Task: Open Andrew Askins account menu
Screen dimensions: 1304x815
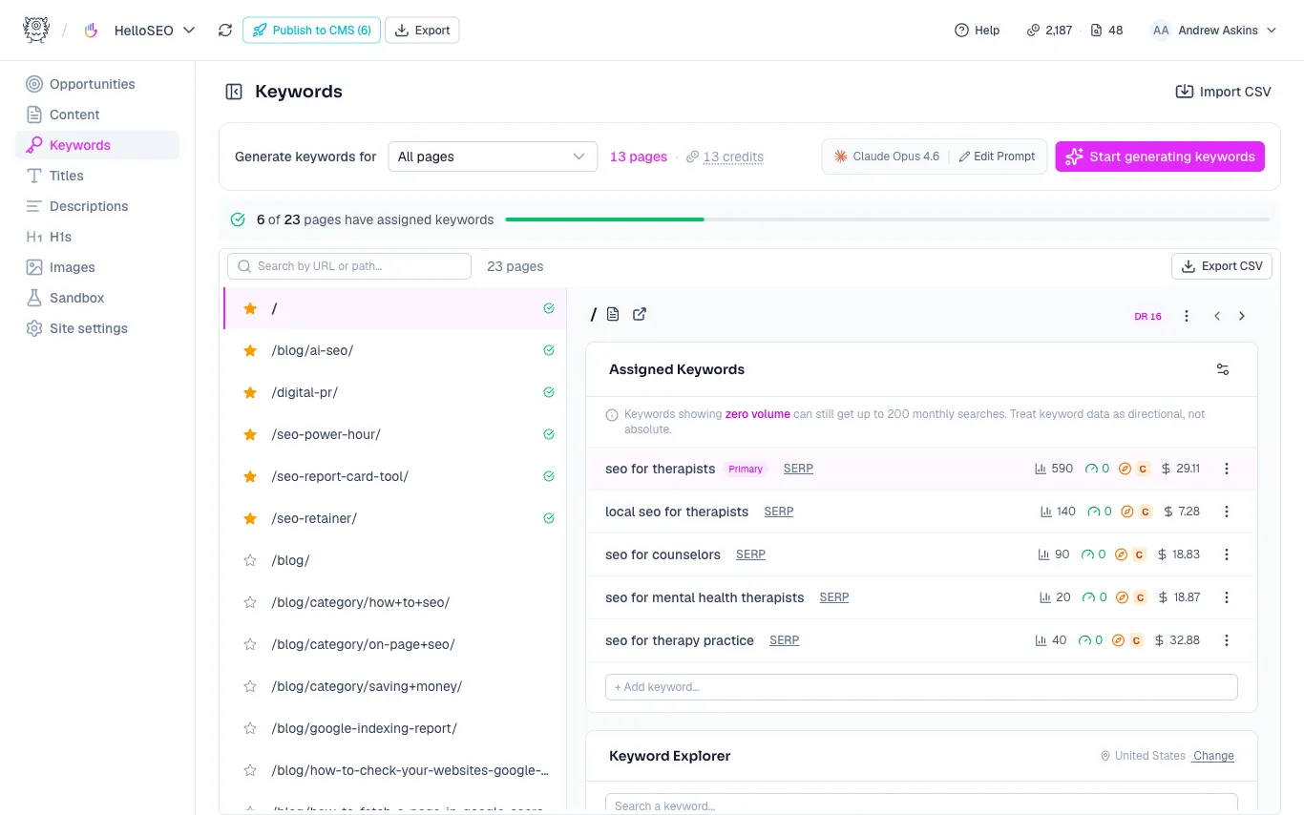Action: (1213, 31)
